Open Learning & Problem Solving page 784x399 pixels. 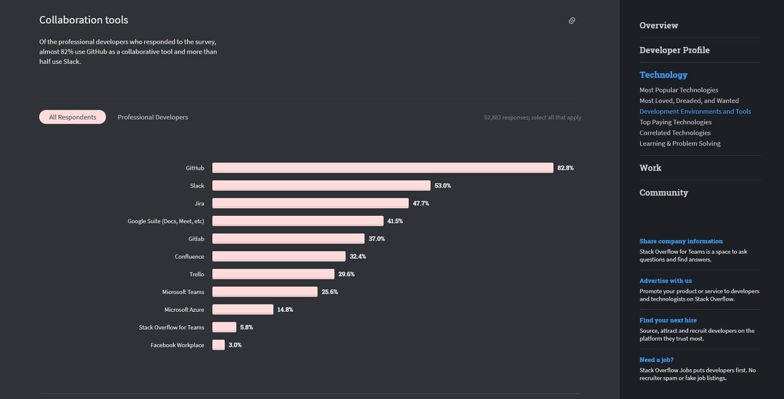[679, 143]
